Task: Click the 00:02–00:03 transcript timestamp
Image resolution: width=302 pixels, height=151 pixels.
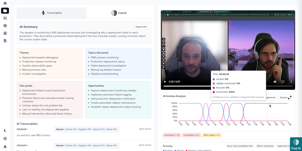Action: click(145, 145)
